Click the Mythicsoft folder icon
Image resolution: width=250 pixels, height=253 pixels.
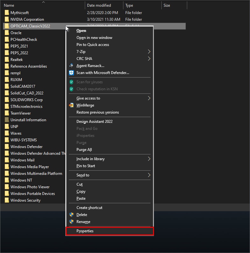[7, 12]
